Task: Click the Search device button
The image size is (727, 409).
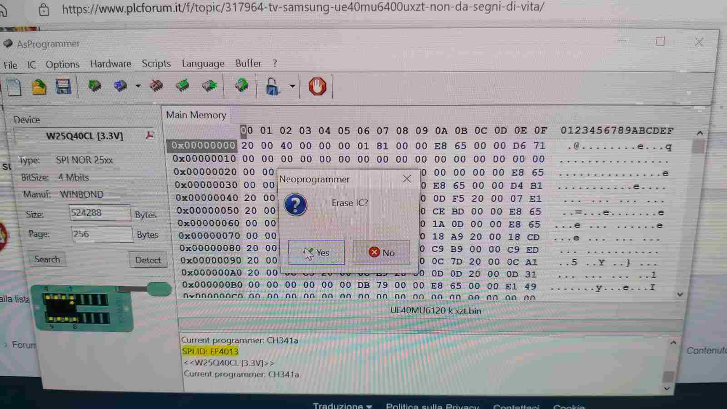Action: coord(47,259)
